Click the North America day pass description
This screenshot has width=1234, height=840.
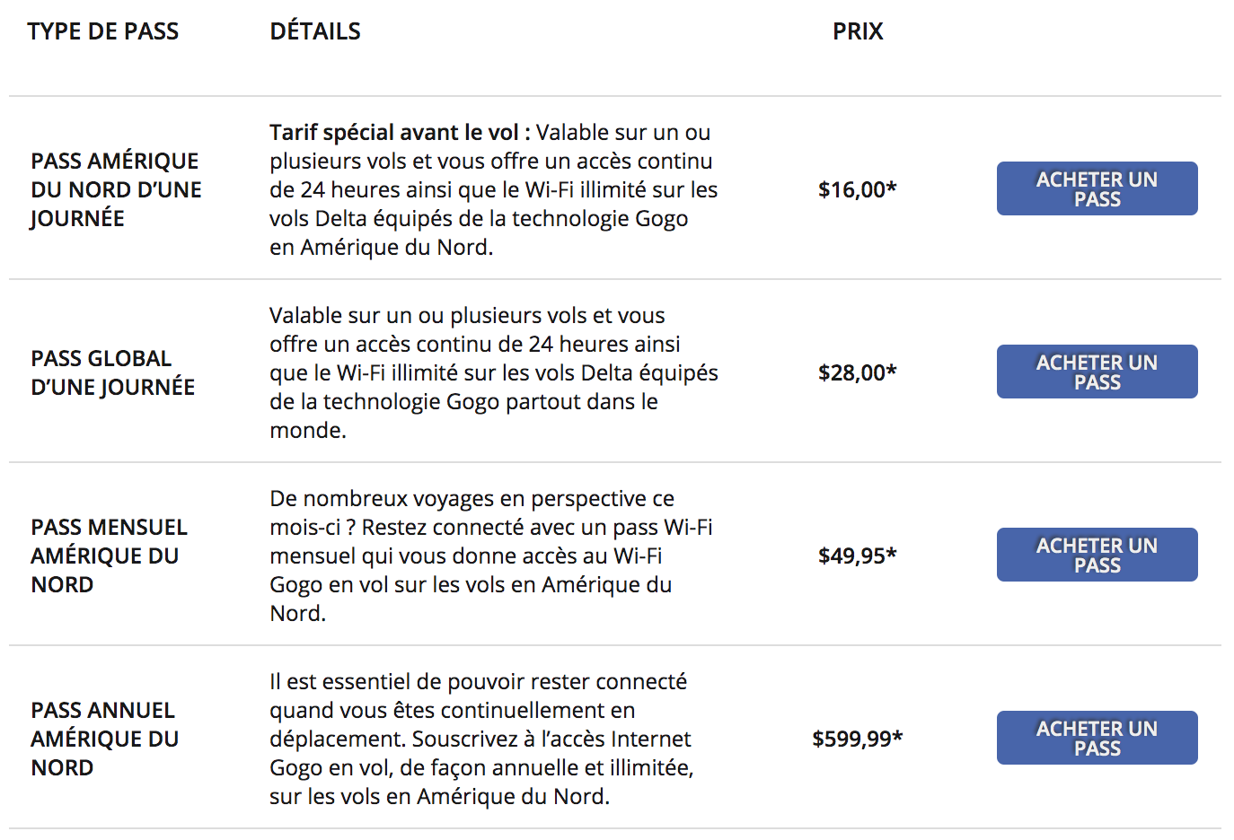pos(494,189)
